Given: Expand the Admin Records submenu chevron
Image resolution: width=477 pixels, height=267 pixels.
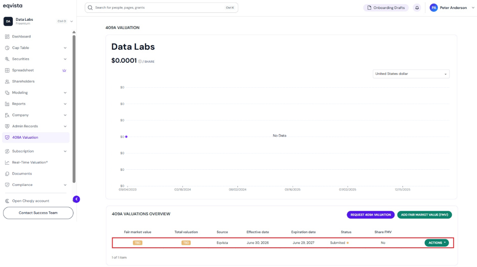Looking at the screenshot, I should coord(65,126).
